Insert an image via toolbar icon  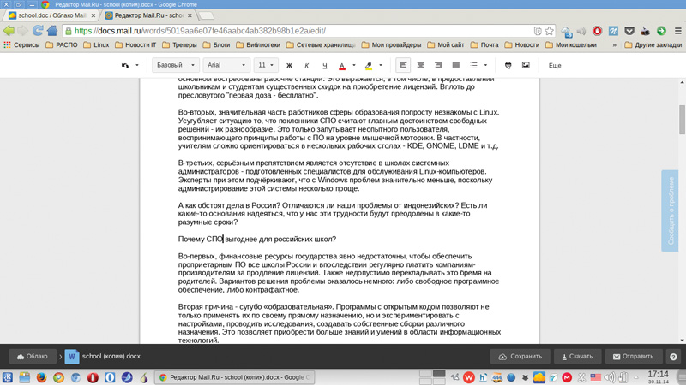click(526, 66)
